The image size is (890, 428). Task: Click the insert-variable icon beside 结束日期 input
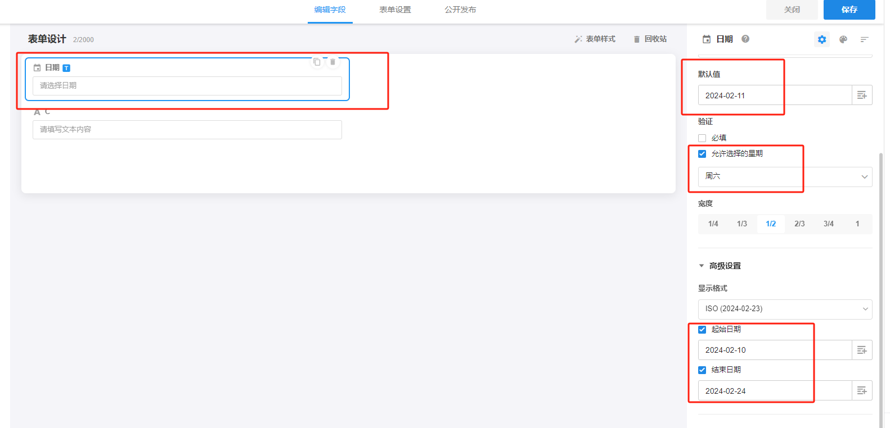tap(862, 390)
